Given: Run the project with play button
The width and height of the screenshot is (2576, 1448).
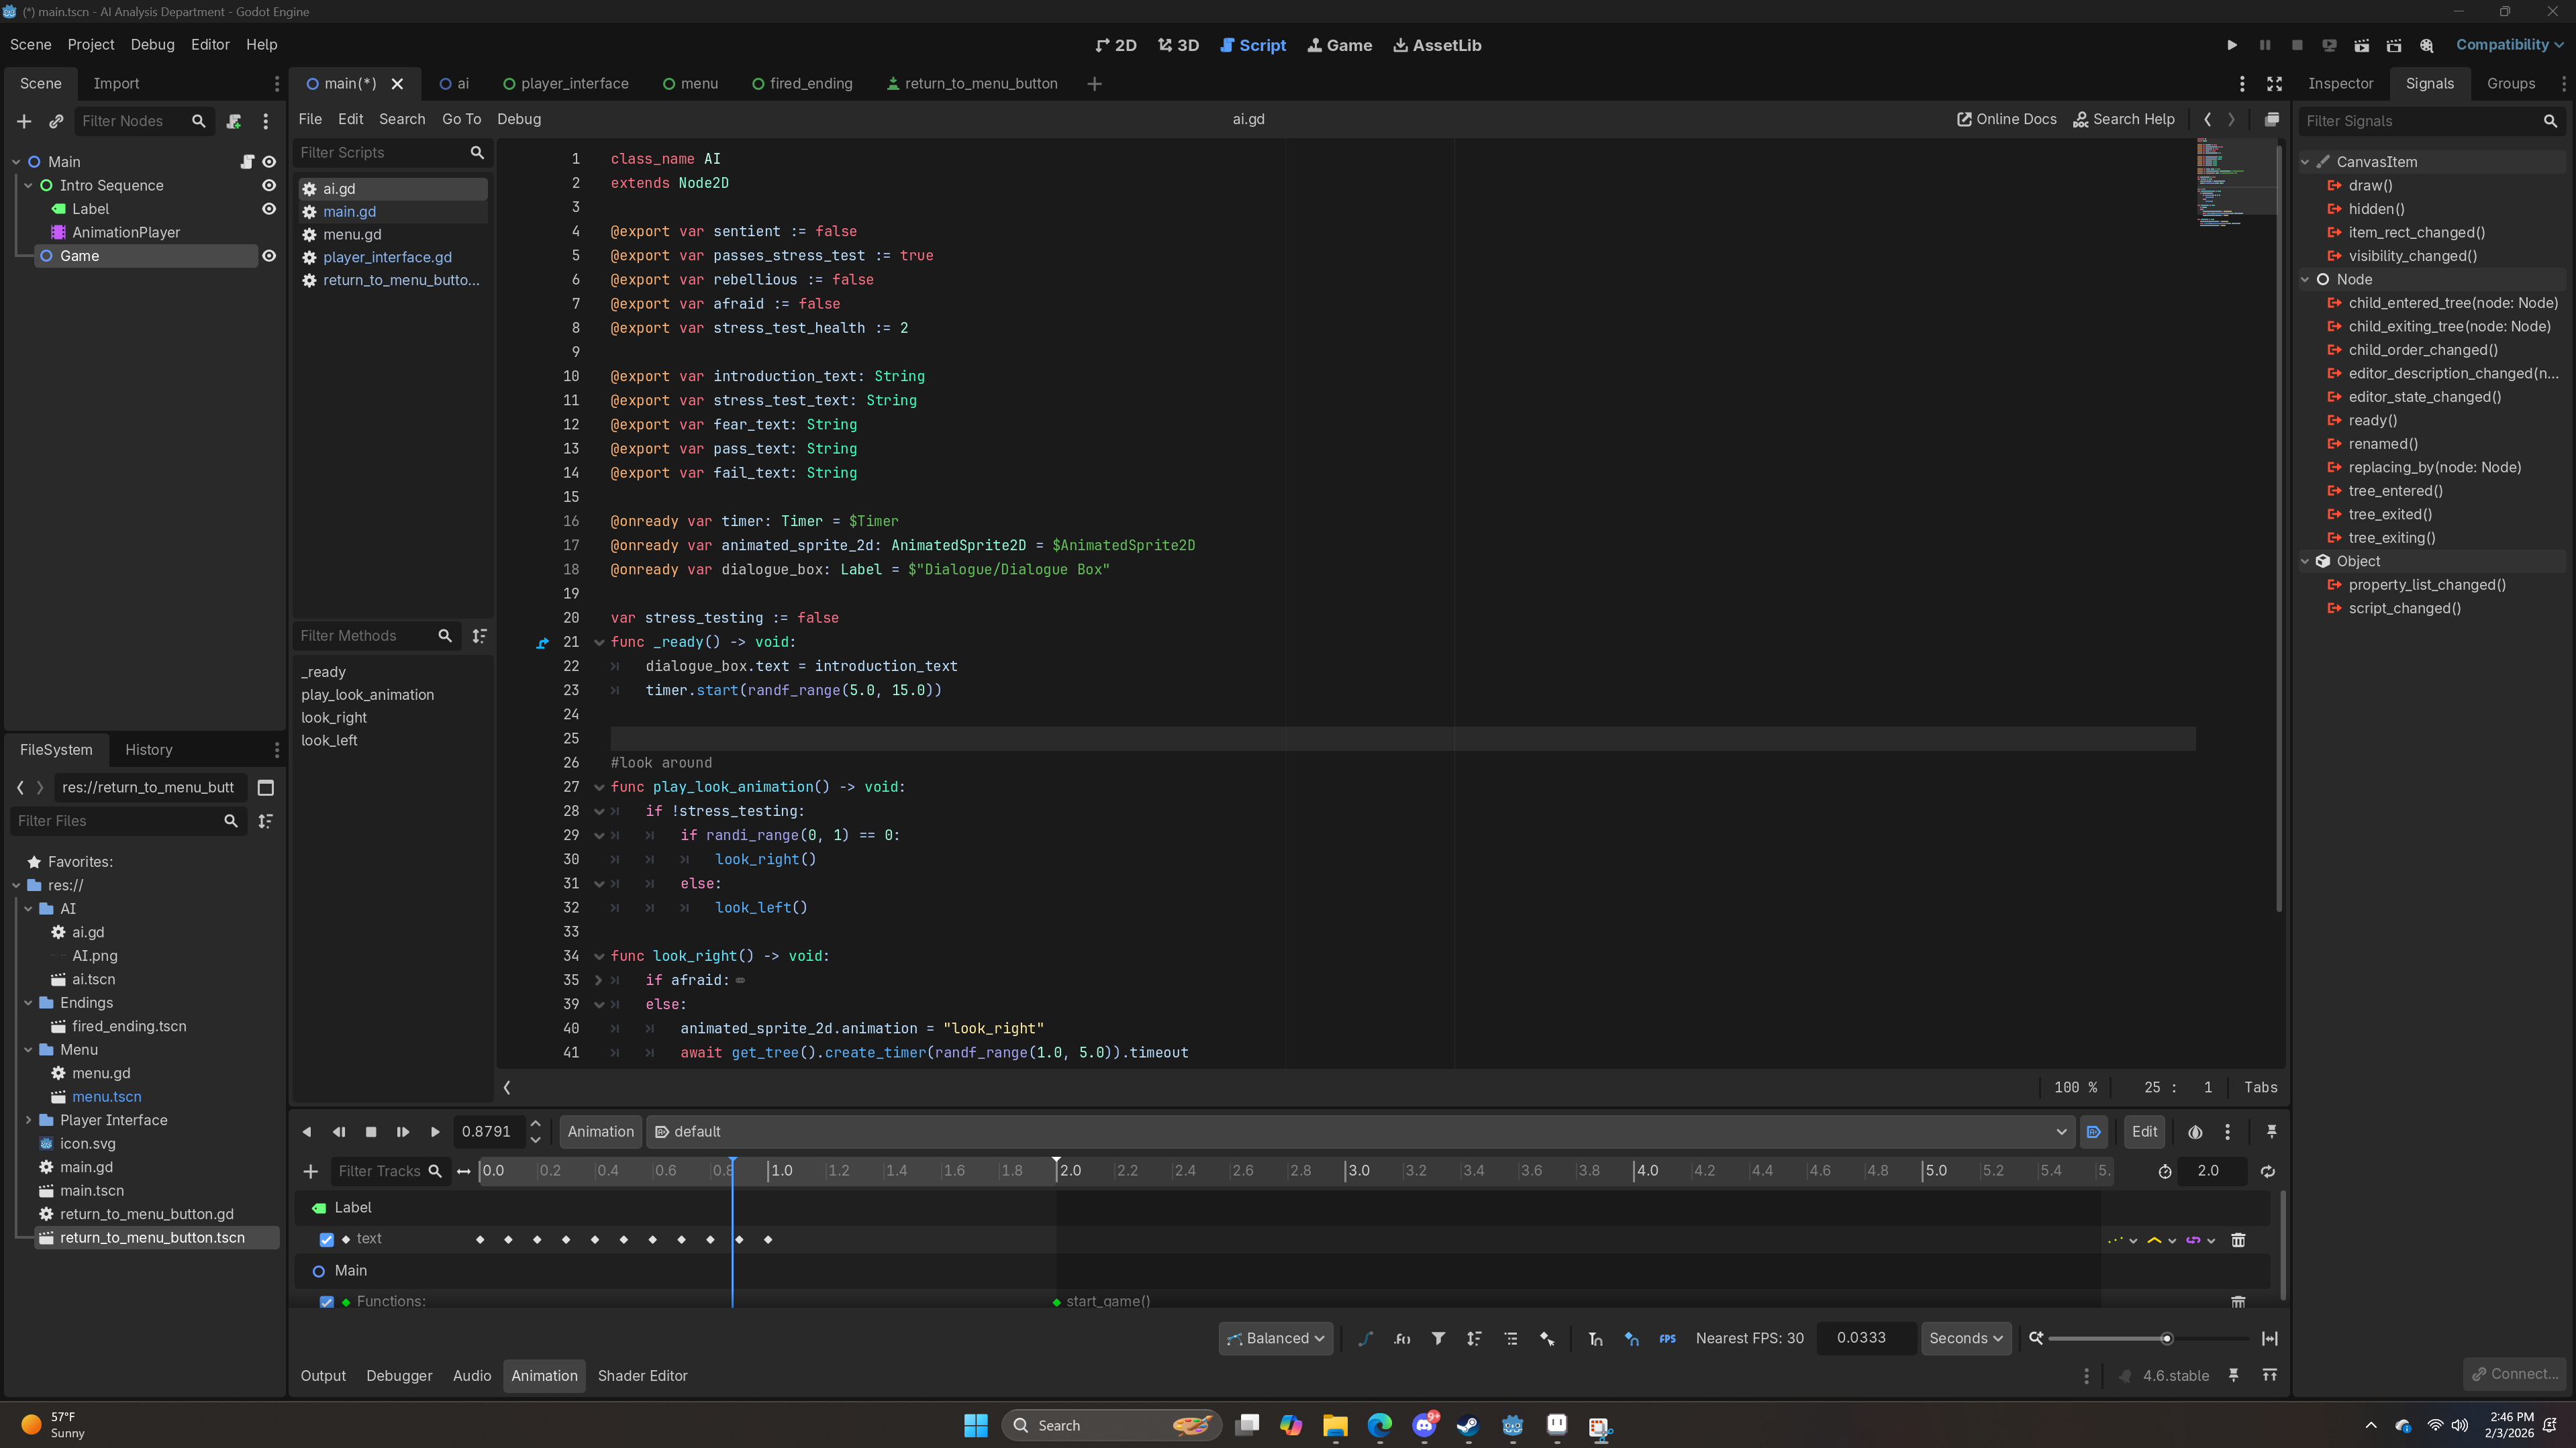Looking at the screenshot, I should click(x=2231, y=45).
